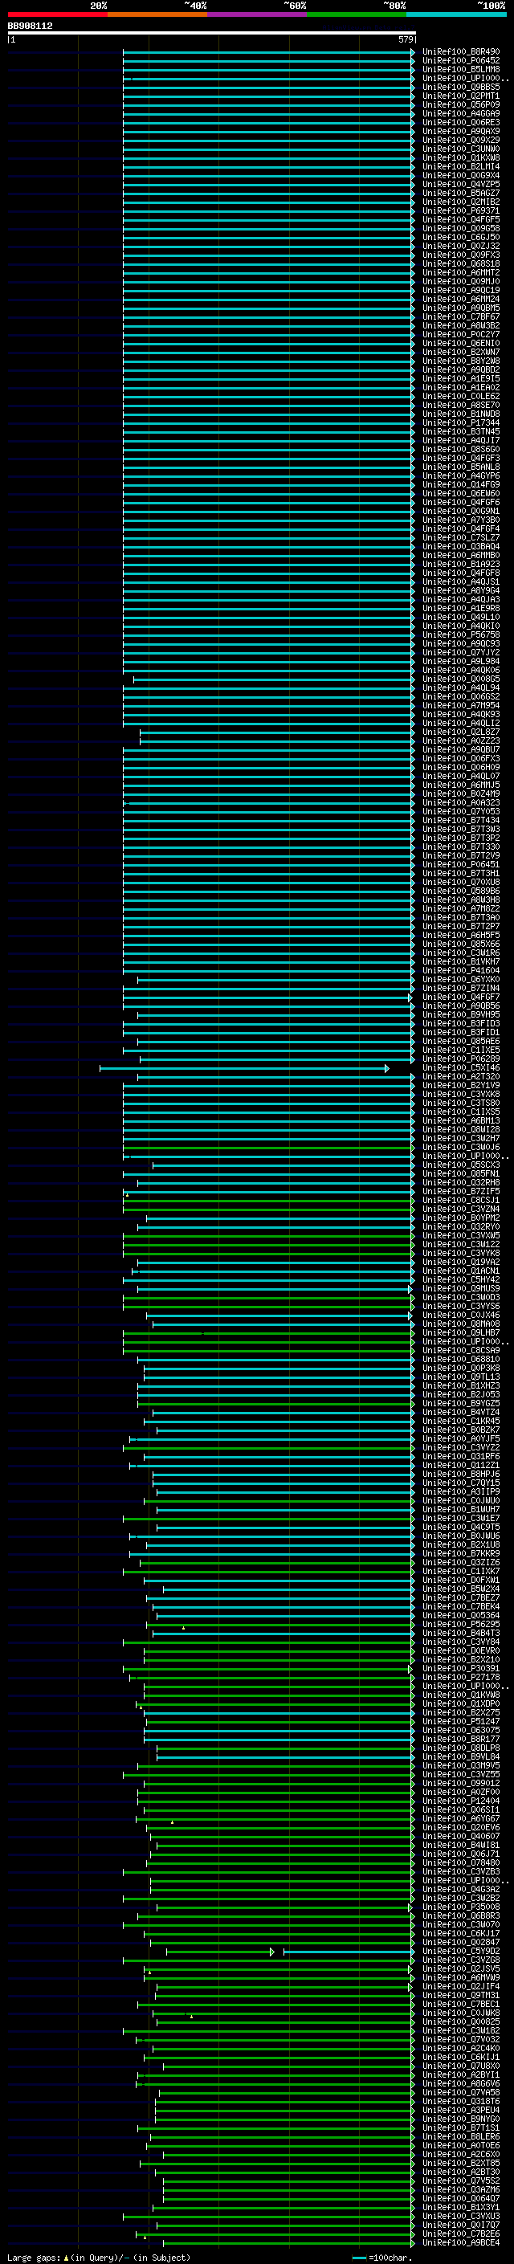Open the UniRef100_P30391 hit
This screenshot has height=2264, width=514.
(x=461, y=1668)
